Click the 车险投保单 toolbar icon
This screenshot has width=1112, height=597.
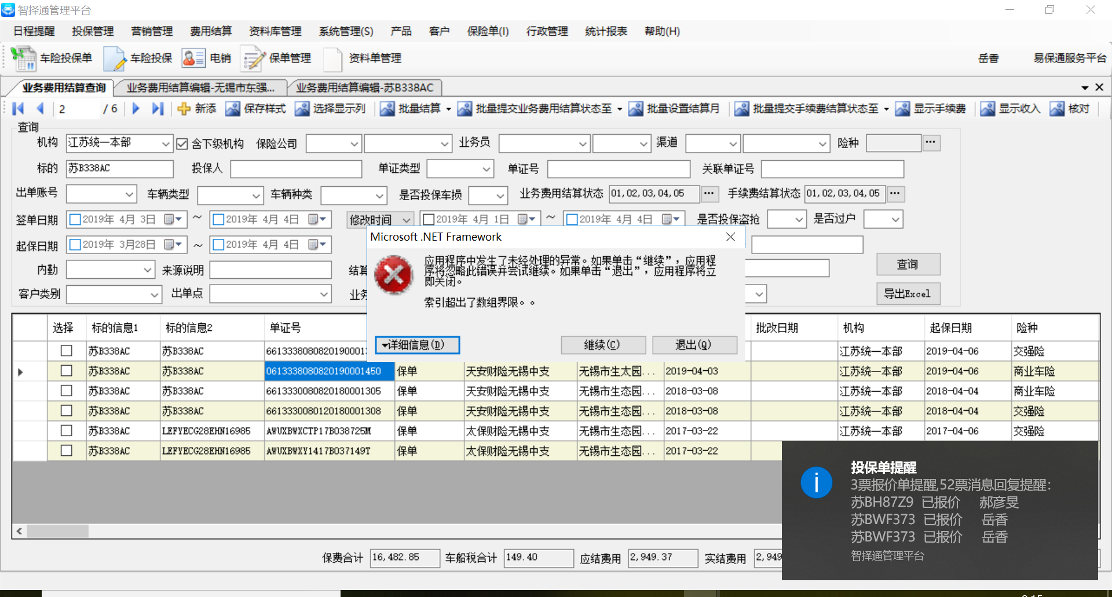[24, 58]
